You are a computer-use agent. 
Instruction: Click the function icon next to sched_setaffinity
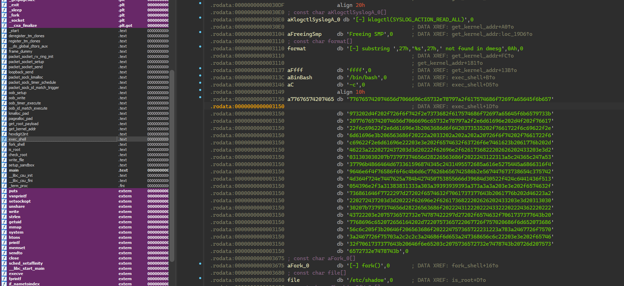tap(4, 263)
